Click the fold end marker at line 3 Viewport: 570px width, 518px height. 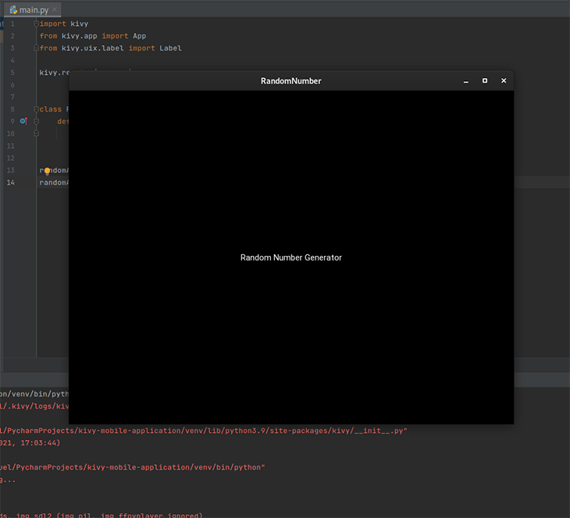click(x=36, y=48)
